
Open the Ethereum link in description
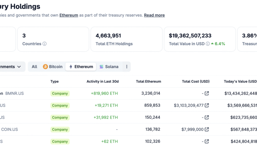[69, 15]
